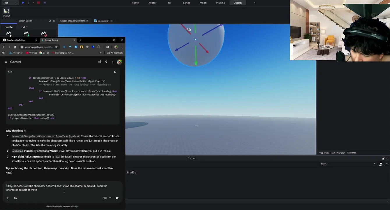This screenshot has width=390, height=210.
Task: Start a new Gemini chat
Action: [100, 62]
